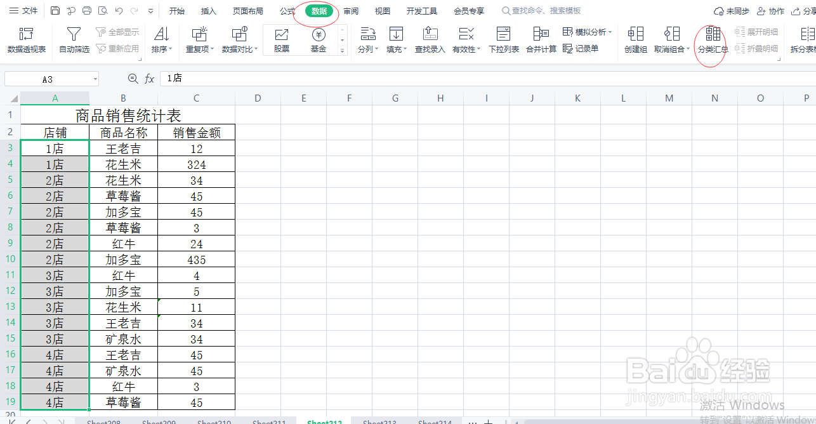Open 数据透视表 (PivotTable) tool
This screenshot has height=424, width=816.
tap(27, 40)
